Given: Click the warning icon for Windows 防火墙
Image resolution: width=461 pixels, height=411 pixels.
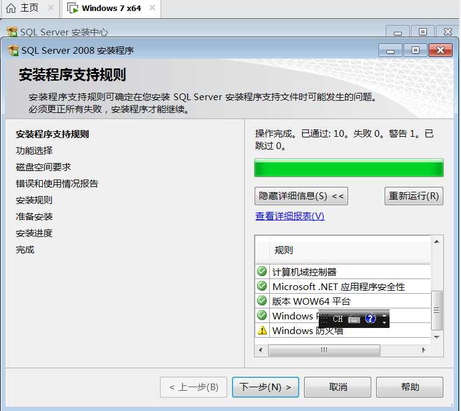Looking at the screenshot, I should coord(262,330).
